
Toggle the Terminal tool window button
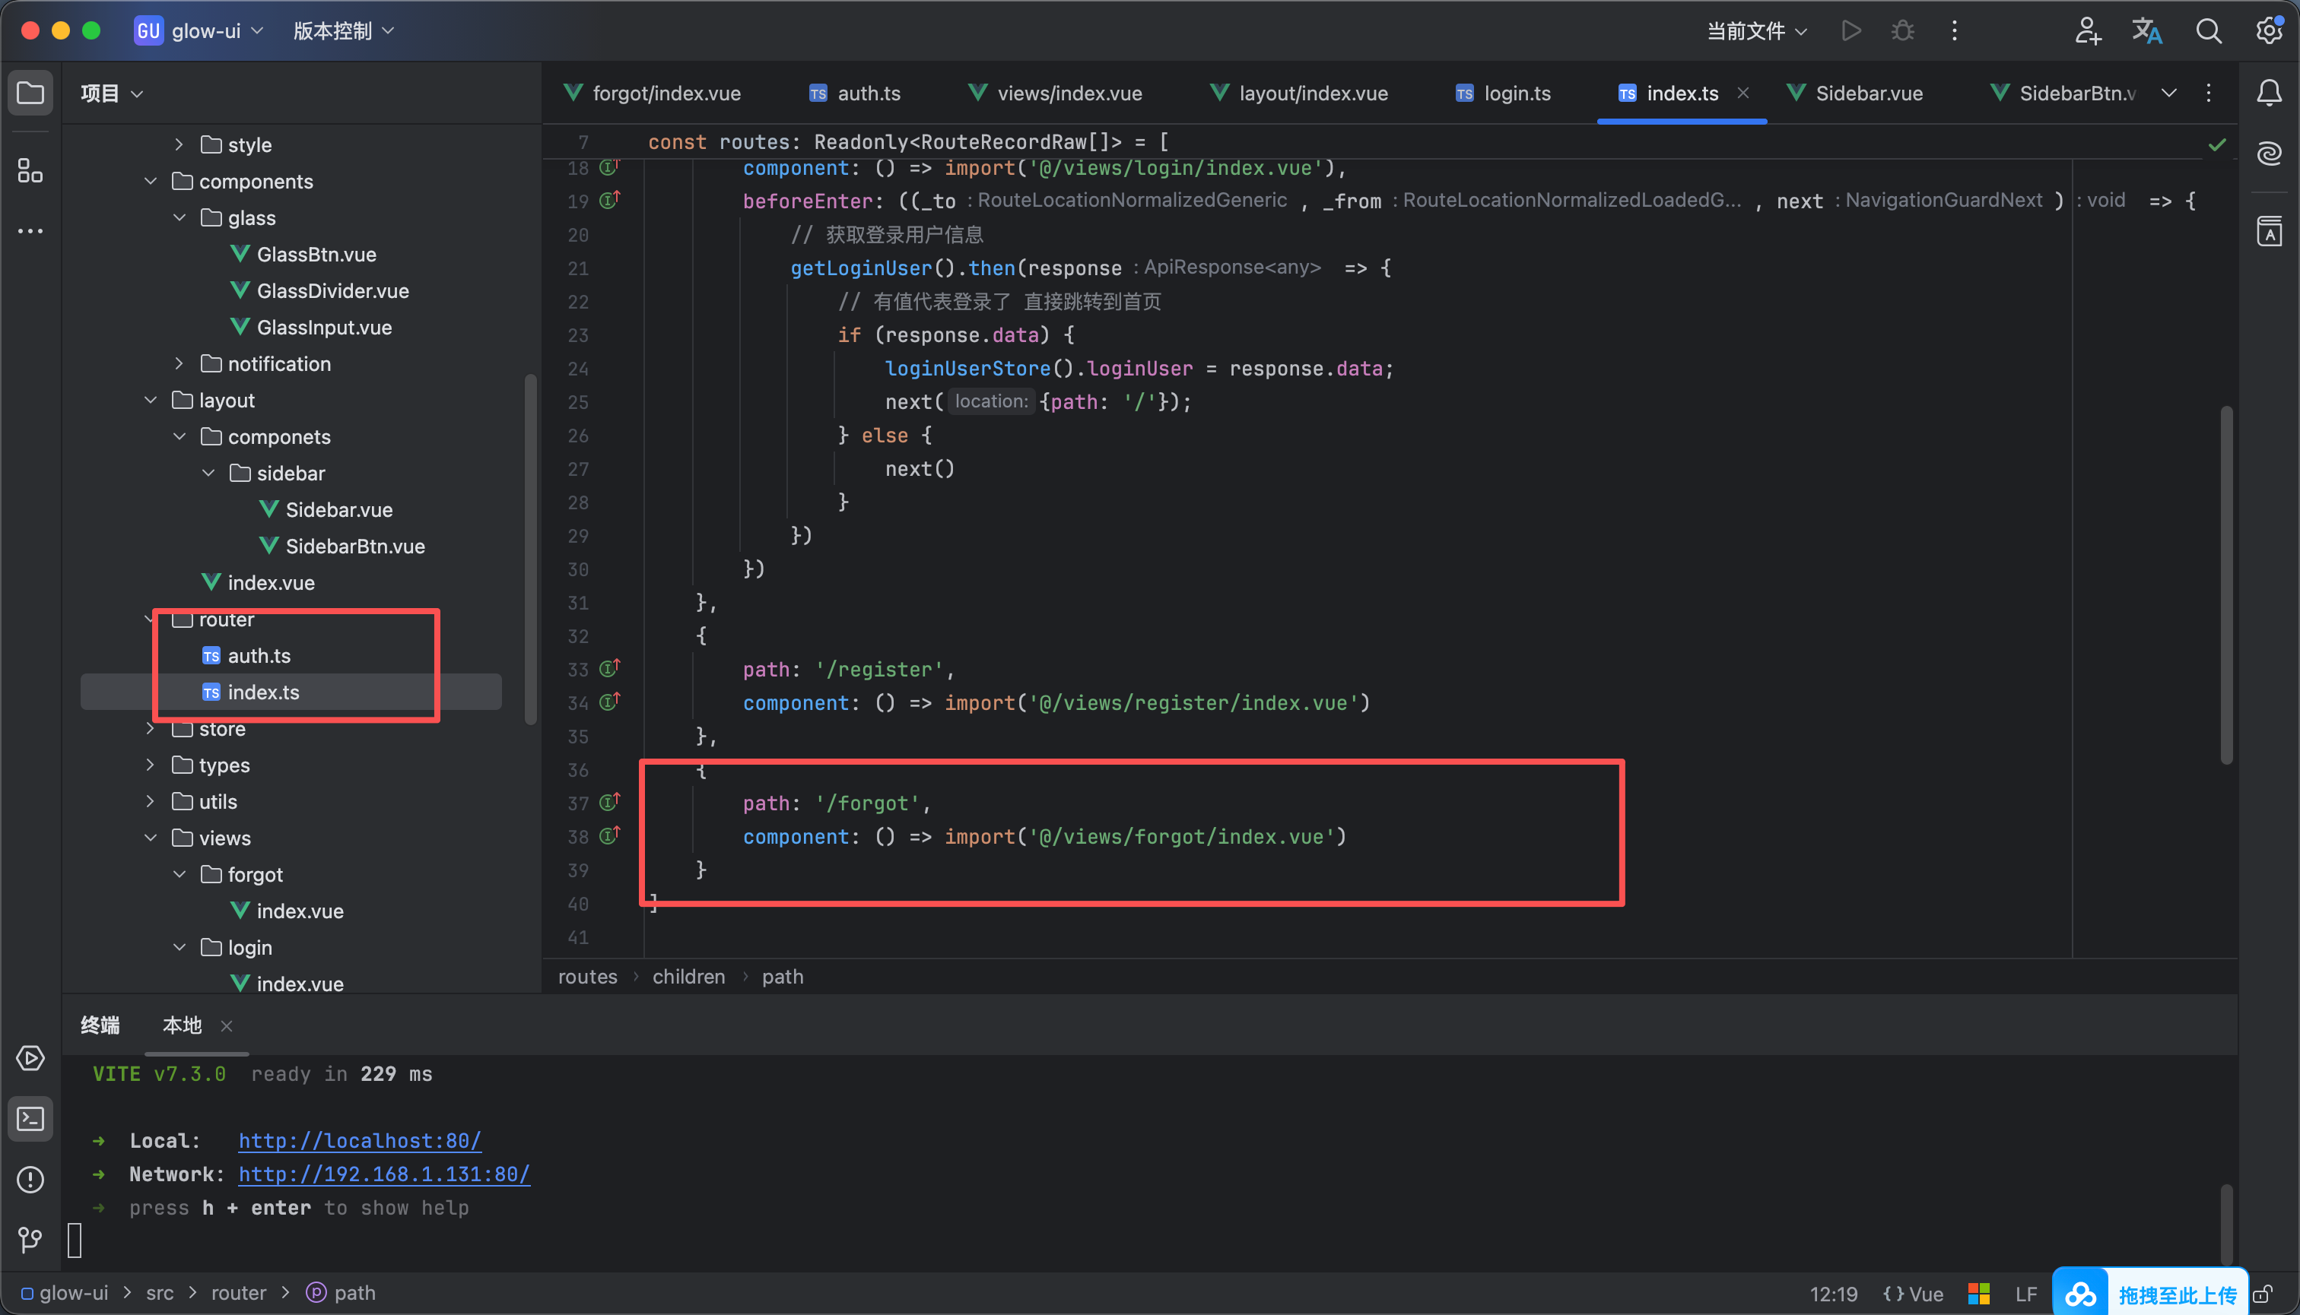pos(30,1119)
